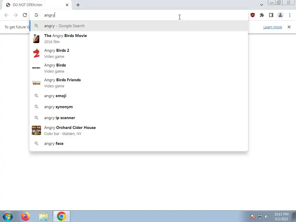Image resolution: width=296 pixels, height=222 pixels.
Task: Follow the Learn more link
Action: tap(273, 27)
